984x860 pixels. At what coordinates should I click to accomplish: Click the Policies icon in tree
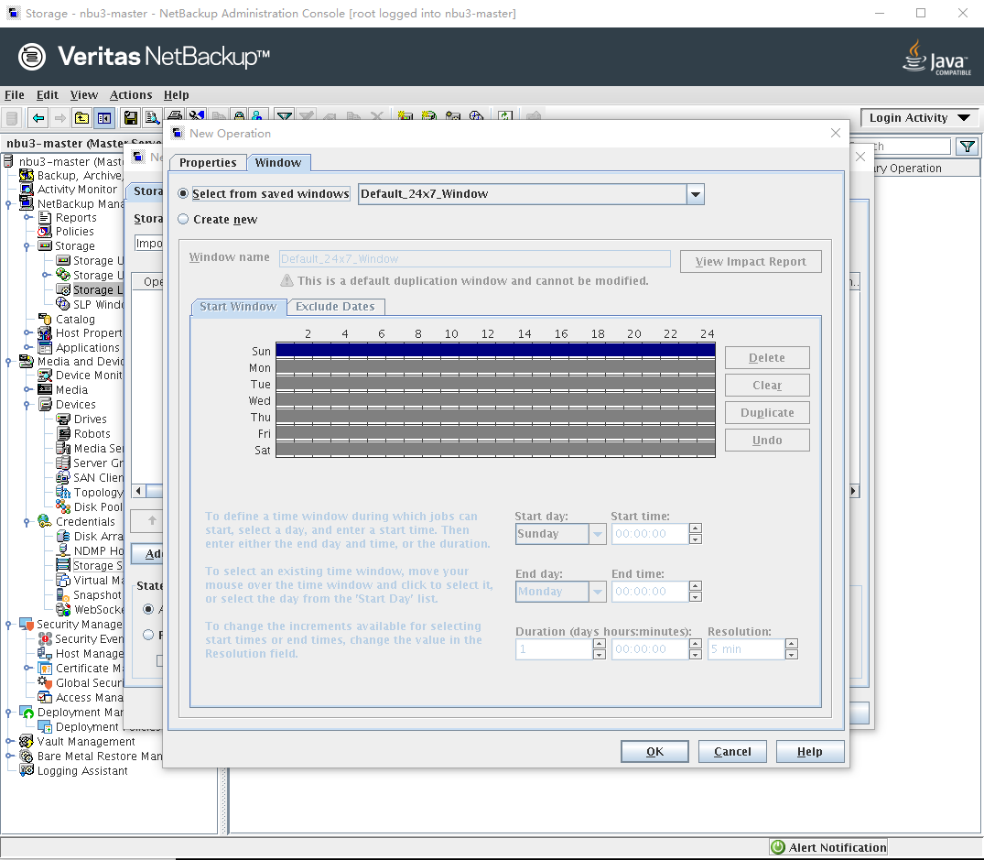[45, 232]
